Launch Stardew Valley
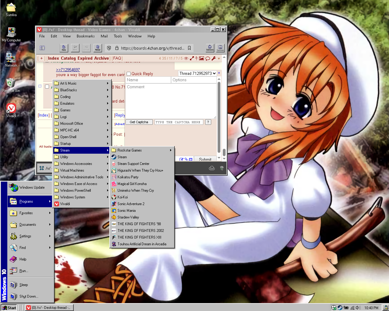Image resolution: width=389 pixels, height=311 pixels. click(142, 217)
